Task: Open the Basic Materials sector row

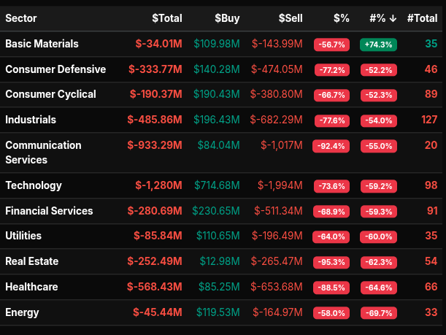Action: (x=42, y=44)
